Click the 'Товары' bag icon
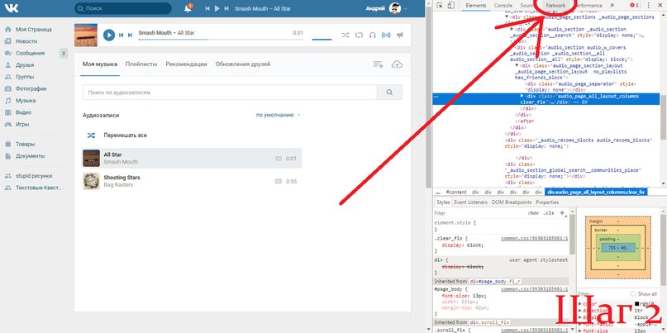Screen dimensions: 667x333 tap(7, 144)
